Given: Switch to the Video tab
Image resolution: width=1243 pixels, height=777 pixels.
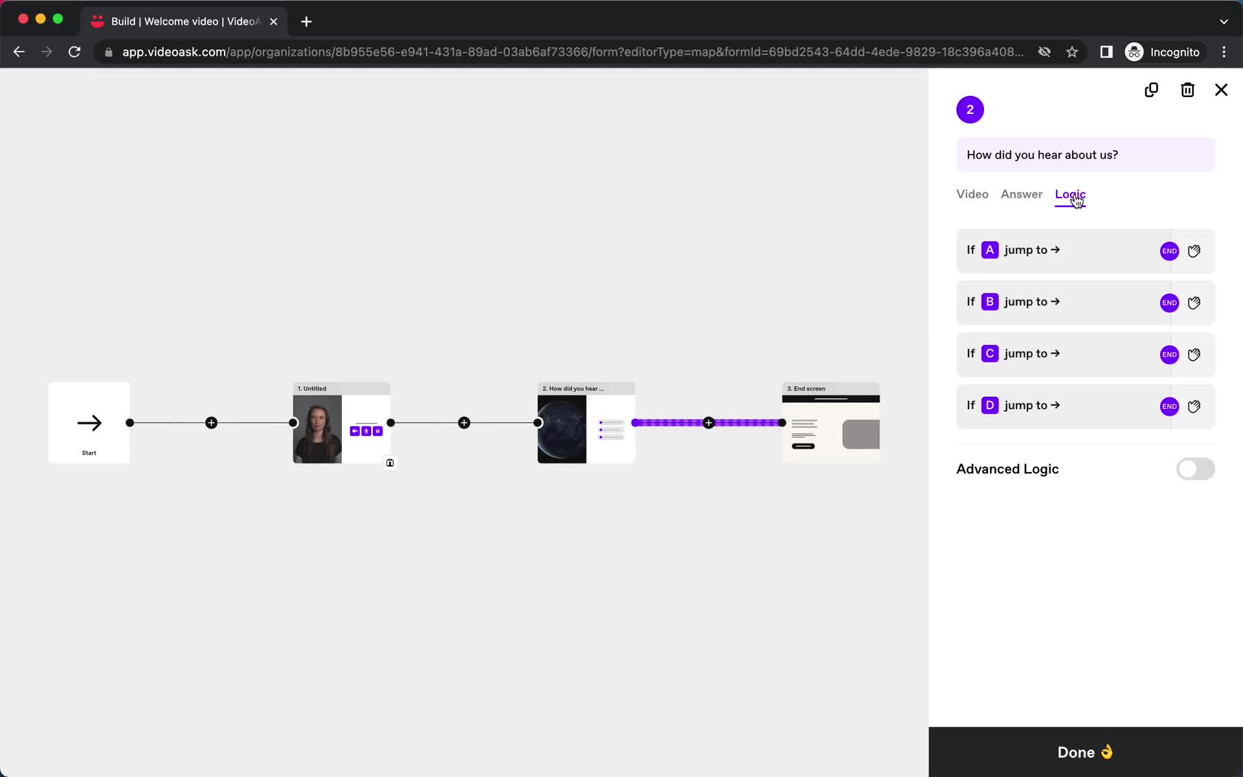Looking at the screenshot, I should (972, 194).
